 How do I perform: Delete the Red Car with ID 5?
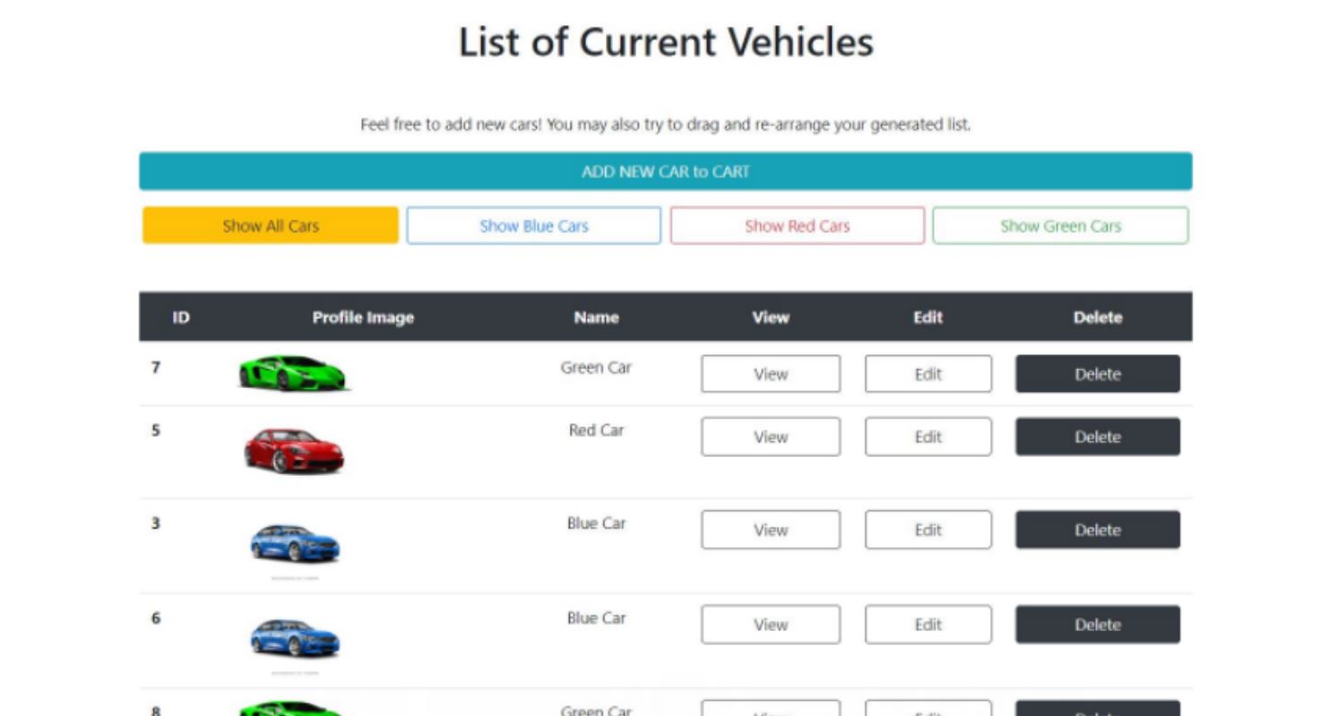1097,436
